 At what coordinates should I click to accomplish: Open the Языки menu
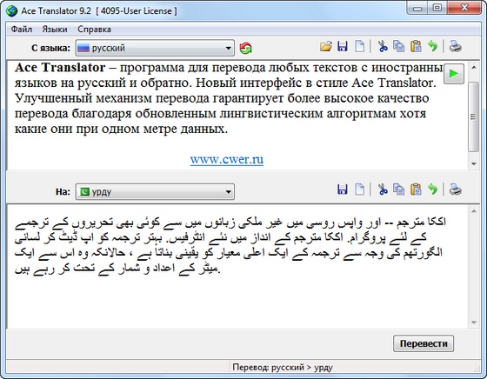point(55,30)
